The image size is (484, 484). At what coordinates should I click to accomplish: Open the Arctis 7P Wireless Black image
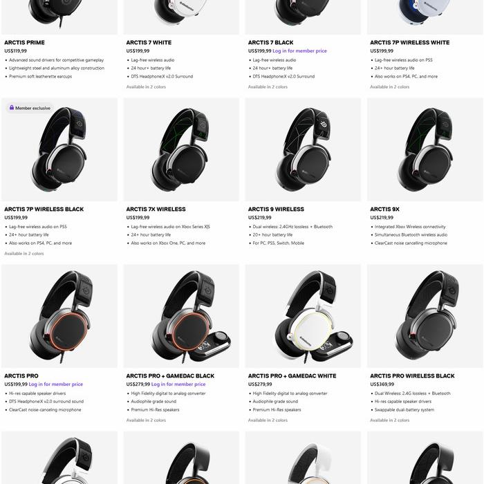coord(59,150)
